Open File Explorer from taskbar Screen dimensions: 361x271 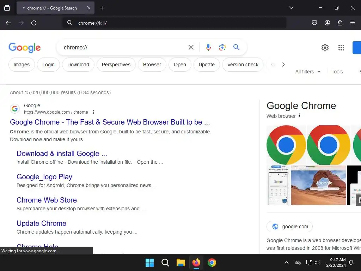point(181,263)
